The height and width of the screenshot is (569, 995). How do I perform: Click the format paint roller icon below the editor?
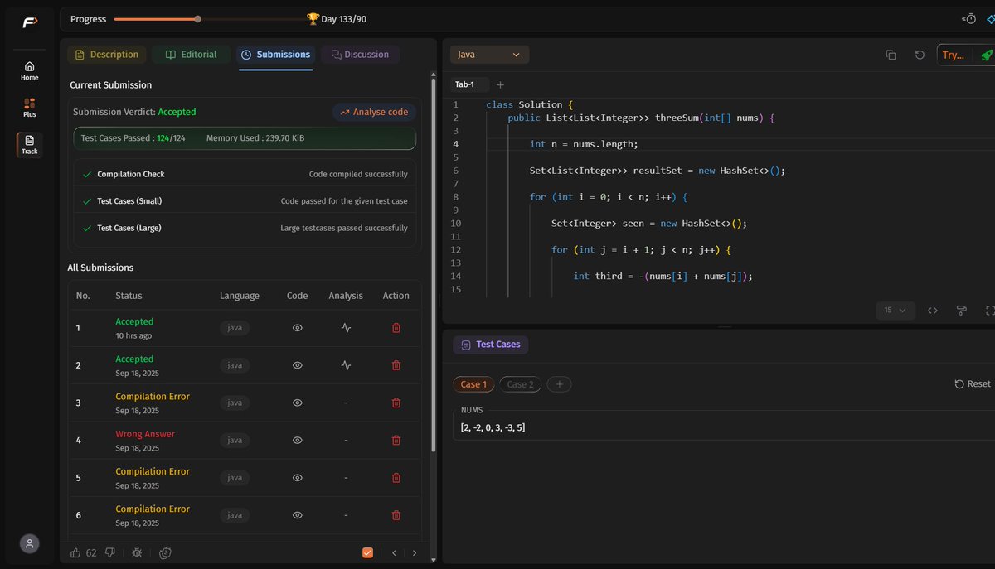[x=962, y=311]
